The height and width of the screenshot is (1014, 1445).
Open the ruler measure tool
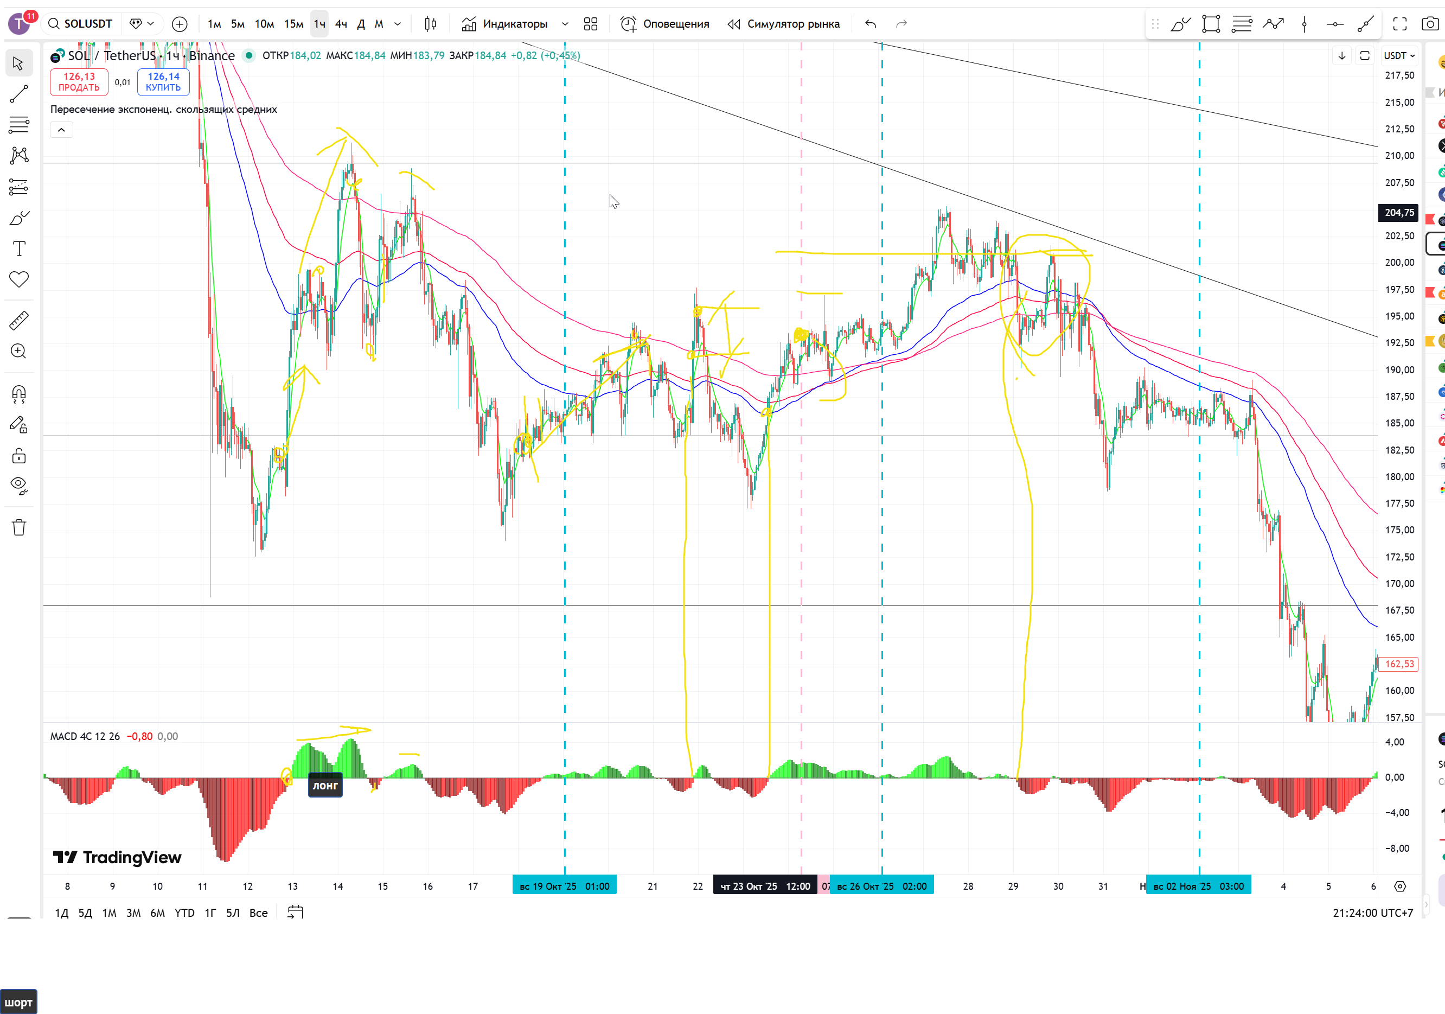(19, 321)
